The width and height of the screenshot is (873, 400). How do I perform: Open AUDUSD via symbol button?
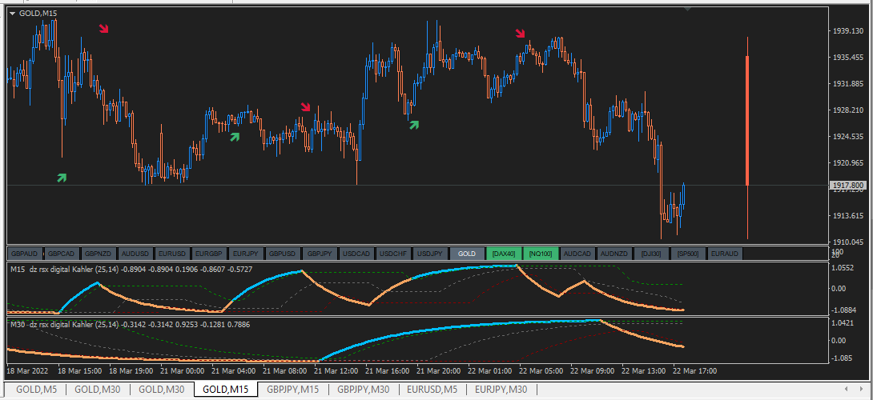point(135,254)
